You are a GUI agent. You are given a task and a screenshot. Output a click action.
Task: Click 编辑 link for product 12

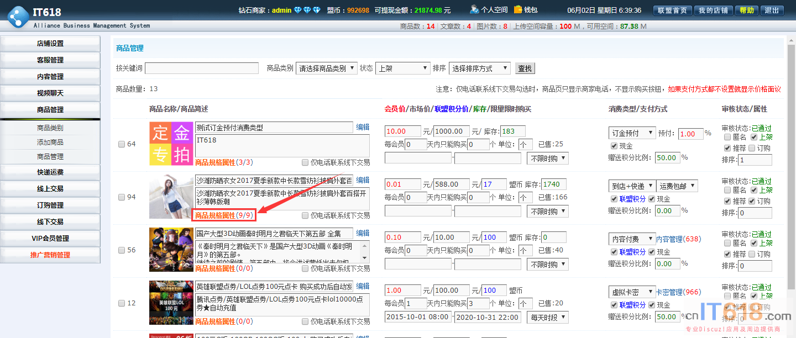pyautogui.click(x=363, y=286)
